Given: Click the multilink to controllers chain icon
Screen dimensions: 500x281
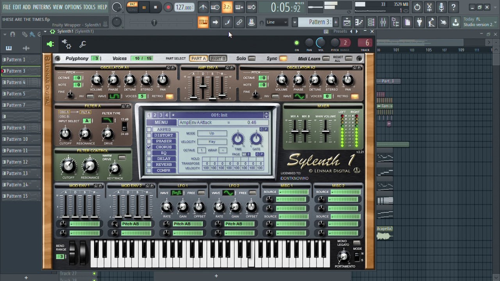Looking at the screenshot, I should [239, 22].
